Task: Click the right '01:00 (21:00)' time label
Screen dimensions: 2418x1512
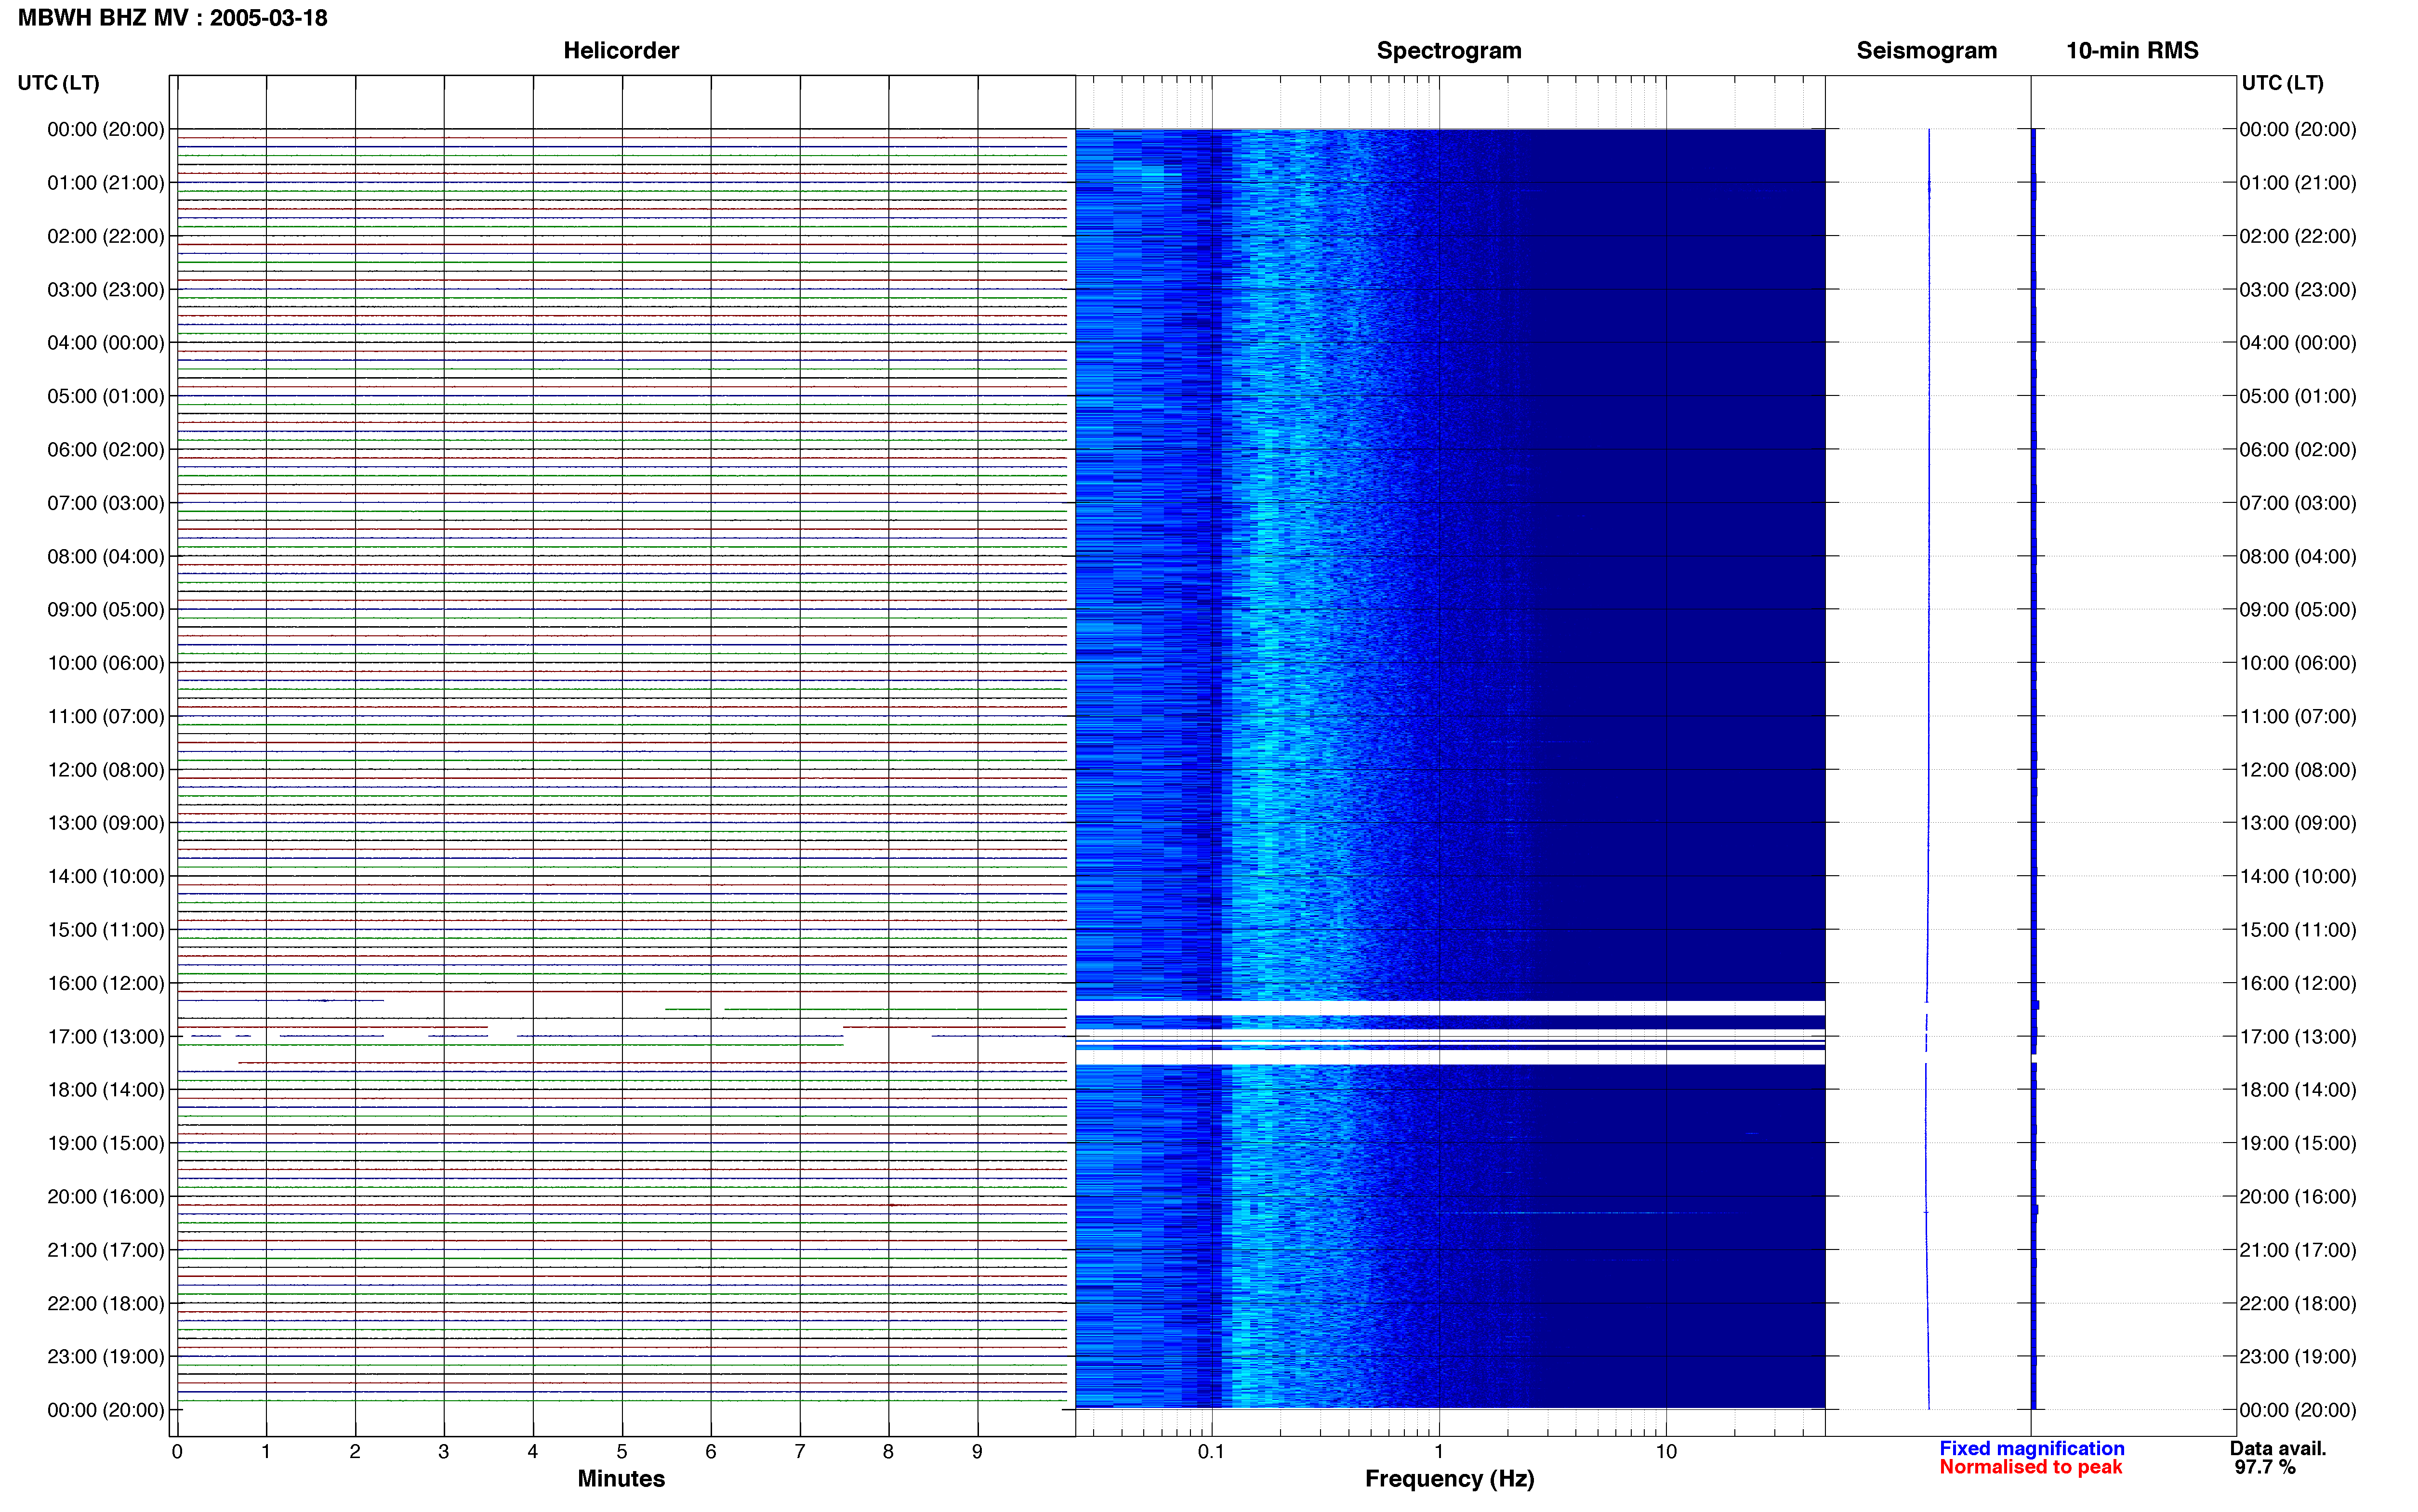Action: tap(2298, 183)
